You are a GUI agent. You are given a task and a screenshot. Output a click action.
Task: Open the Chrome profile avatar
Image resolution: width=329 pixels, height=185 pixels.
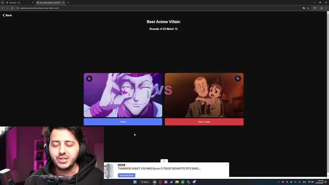tap(321, 8)
